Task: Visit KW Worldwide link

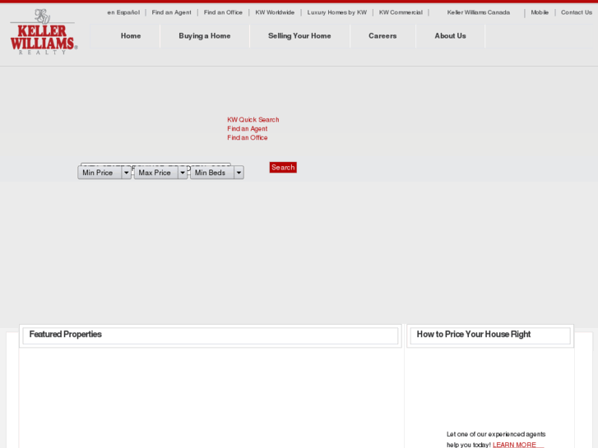Action: pos(275,12)
